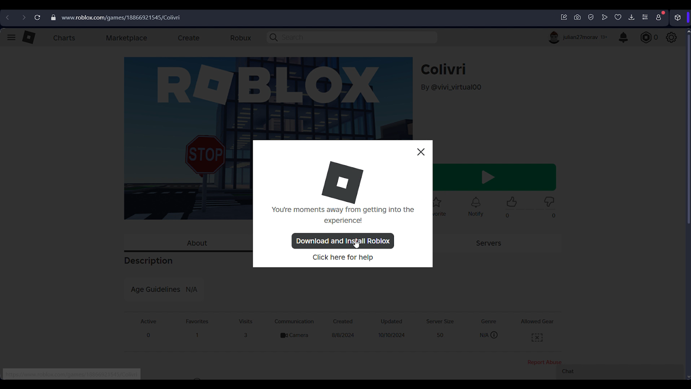This screenshot has width=691, height=389.
Task: Click the green Play button
Action: (x=494, y=177)
